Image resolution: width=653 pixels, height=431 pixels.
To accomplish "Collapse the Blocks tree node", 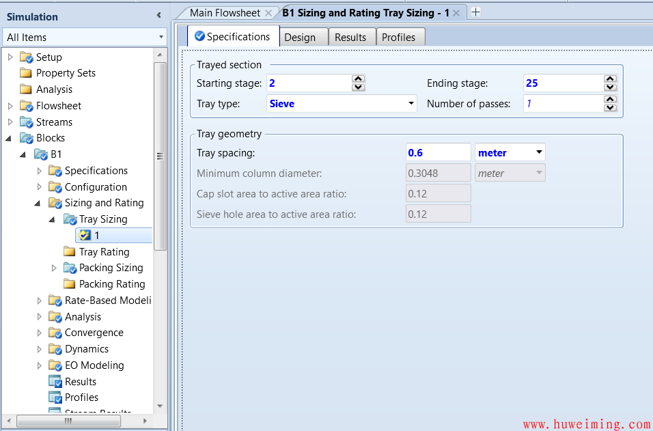I will [x=10, y=138].
